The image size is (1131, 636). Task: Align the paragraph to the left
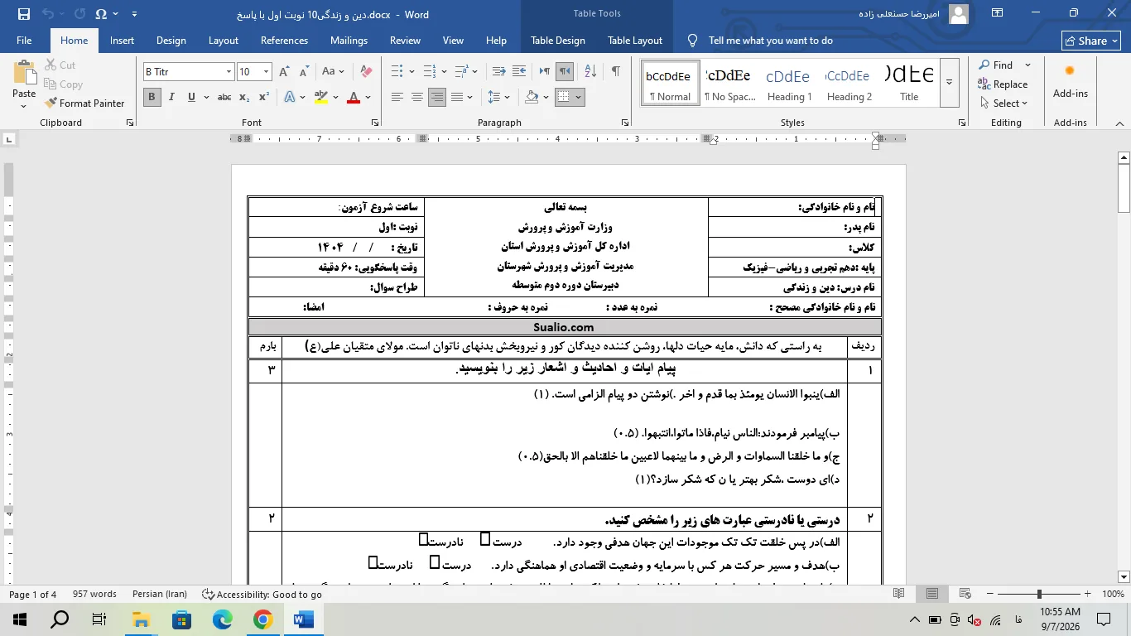[x=397, y=97]
